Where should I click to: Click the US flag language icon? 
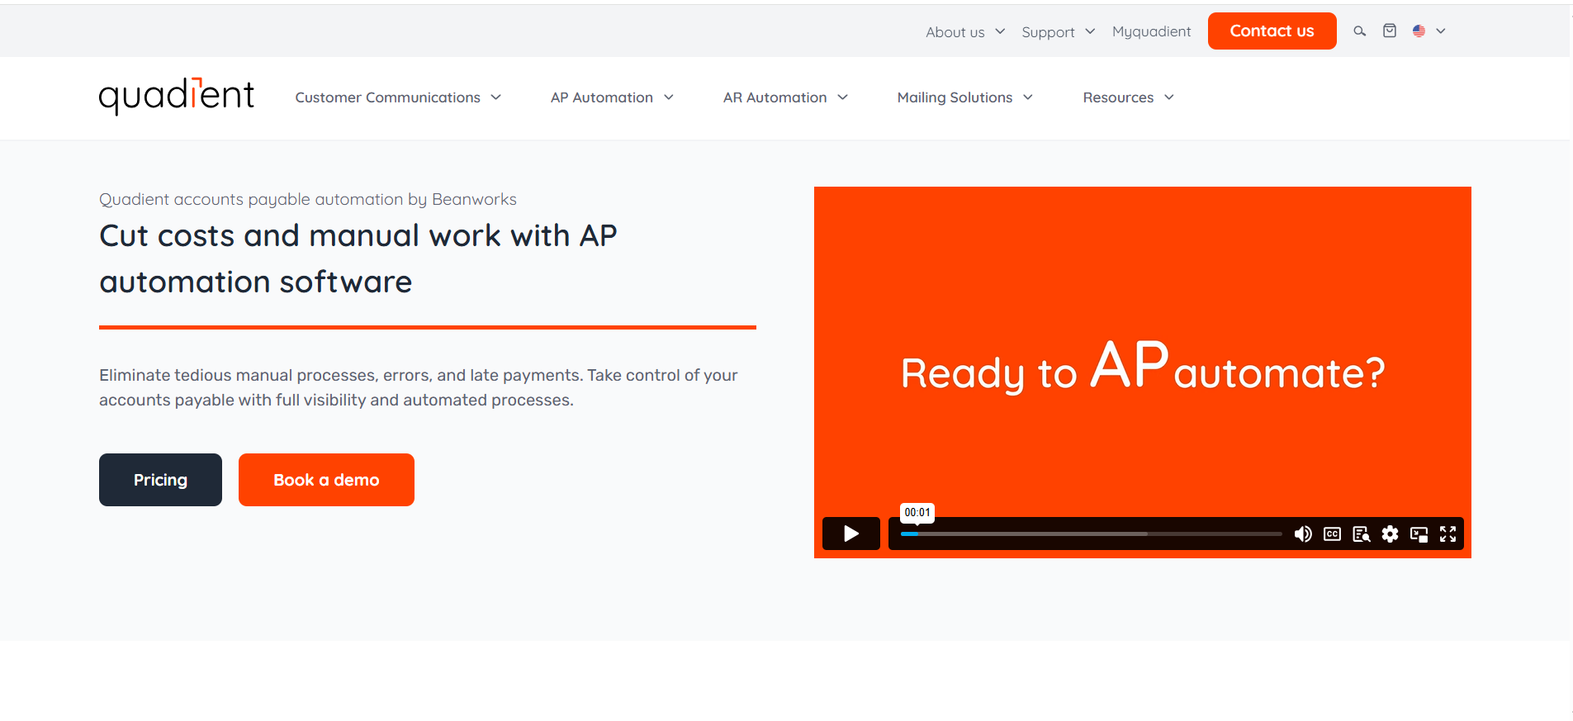[1419, 31]
